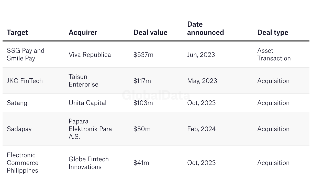Click the Asset Transaction deal type
Viewport: 312px width, 190px height.
[x=274, y=54]
